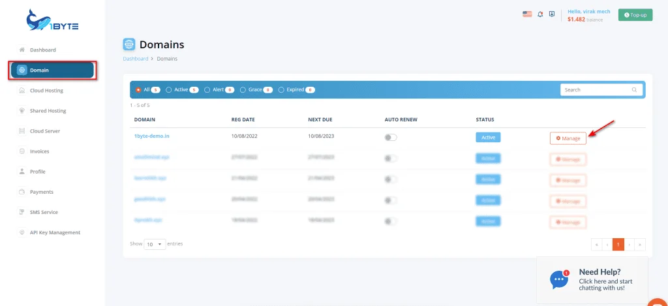Toggle auto renew for 1byte-demo.in
The height and width of the screenshot is (306, 668).
coord(391,138)
